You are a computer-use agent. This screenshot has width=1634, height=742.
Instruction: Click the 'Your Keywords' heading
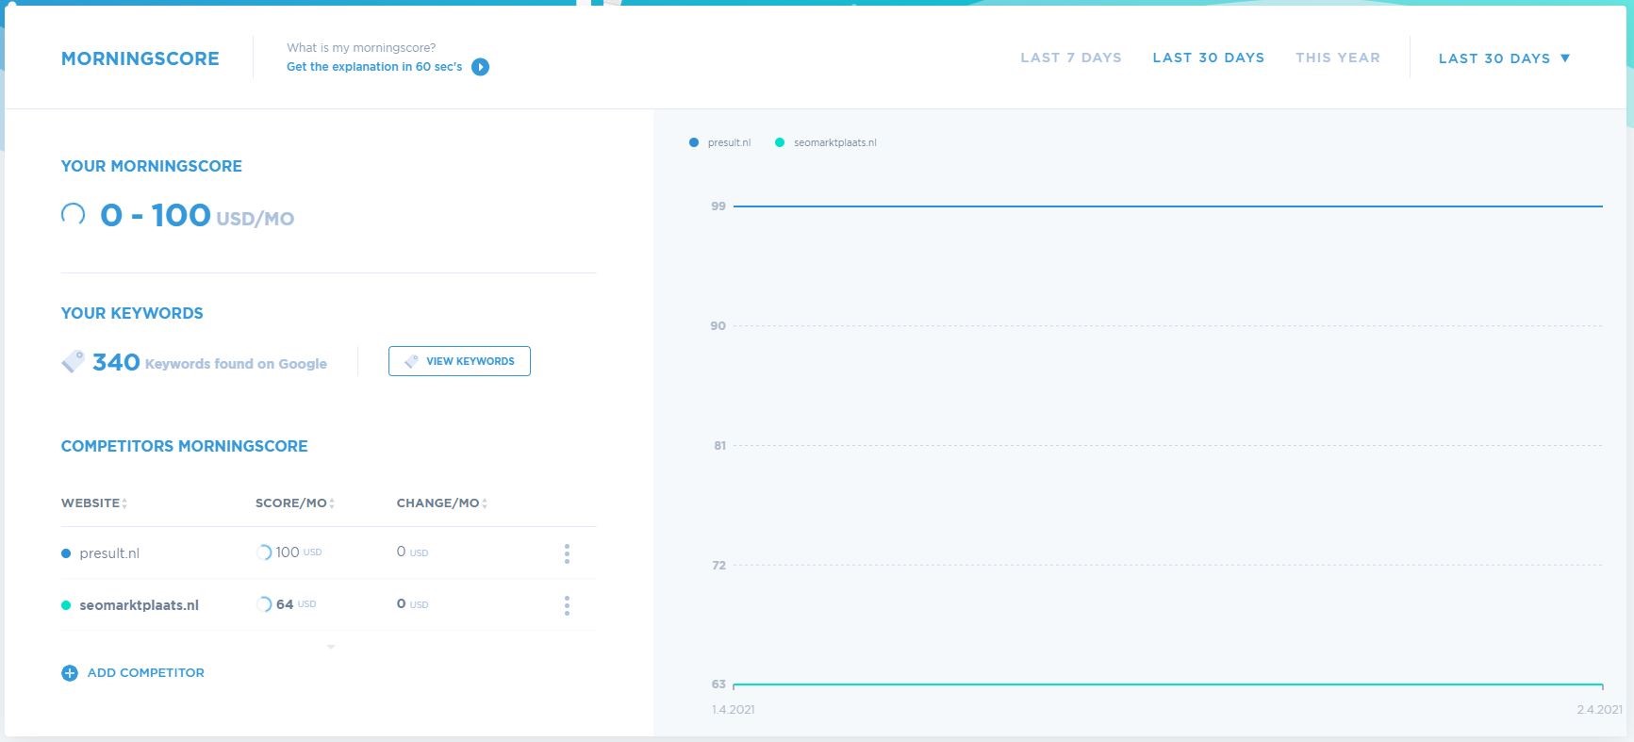coord(132,313)
